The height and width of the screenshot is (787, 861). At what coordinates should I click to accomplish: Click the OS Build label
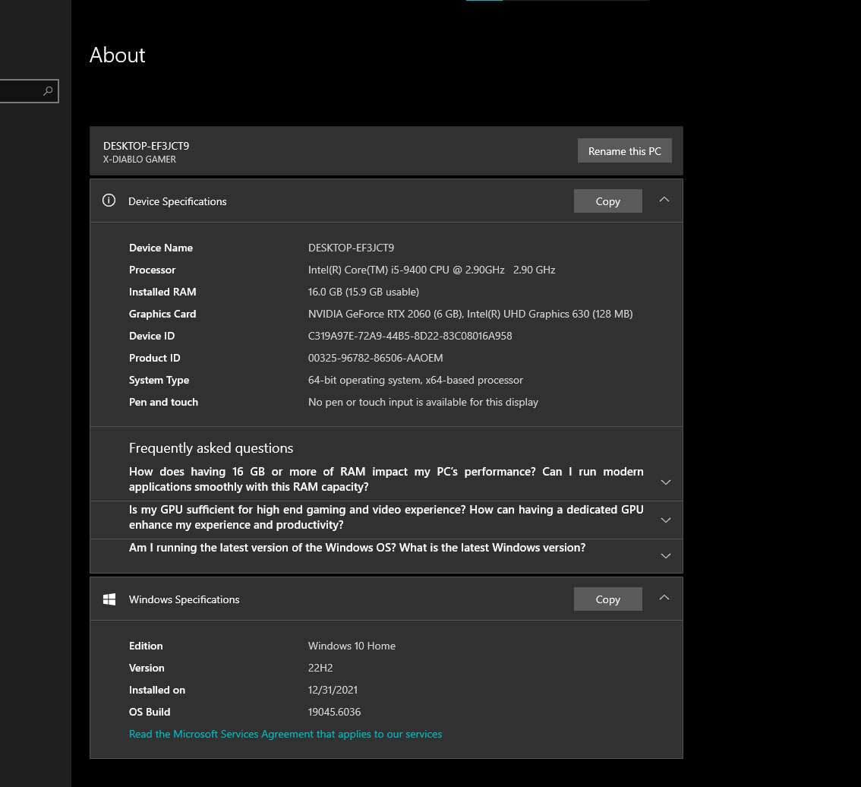[150, 712]
